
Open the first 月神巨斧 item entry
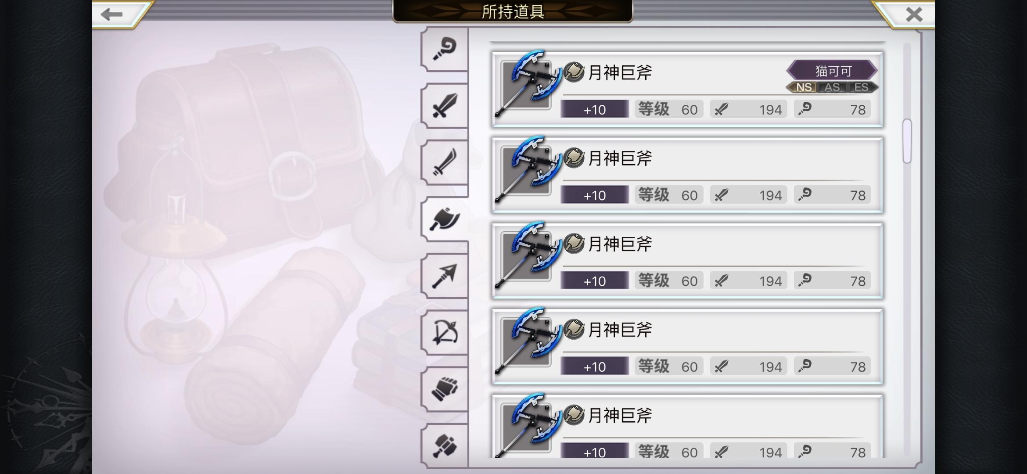(687, 90)
